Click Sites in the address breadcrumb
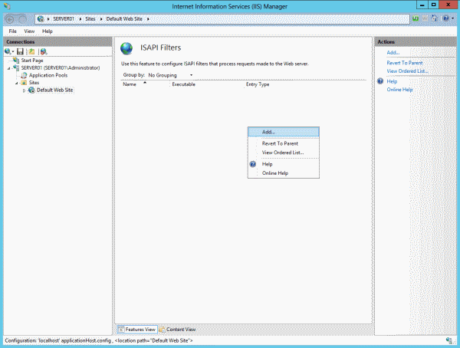 [90, 19]
